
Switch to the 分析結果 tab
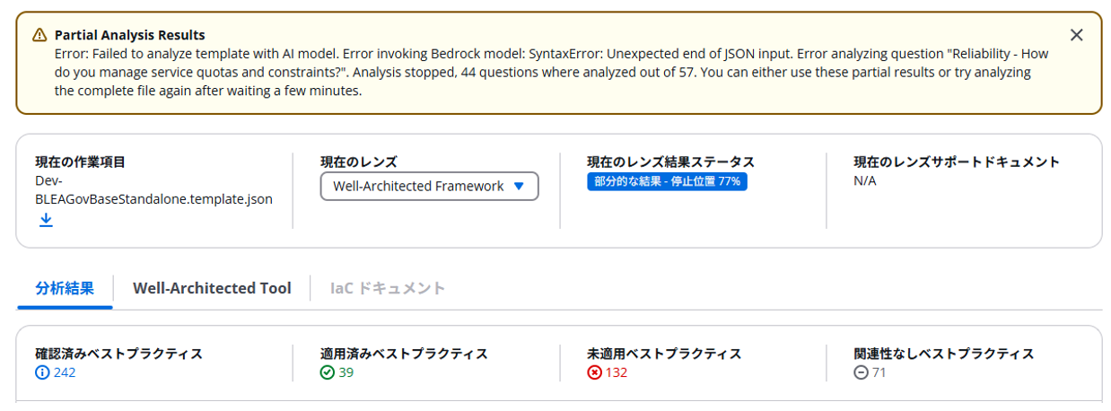(65, 288)
